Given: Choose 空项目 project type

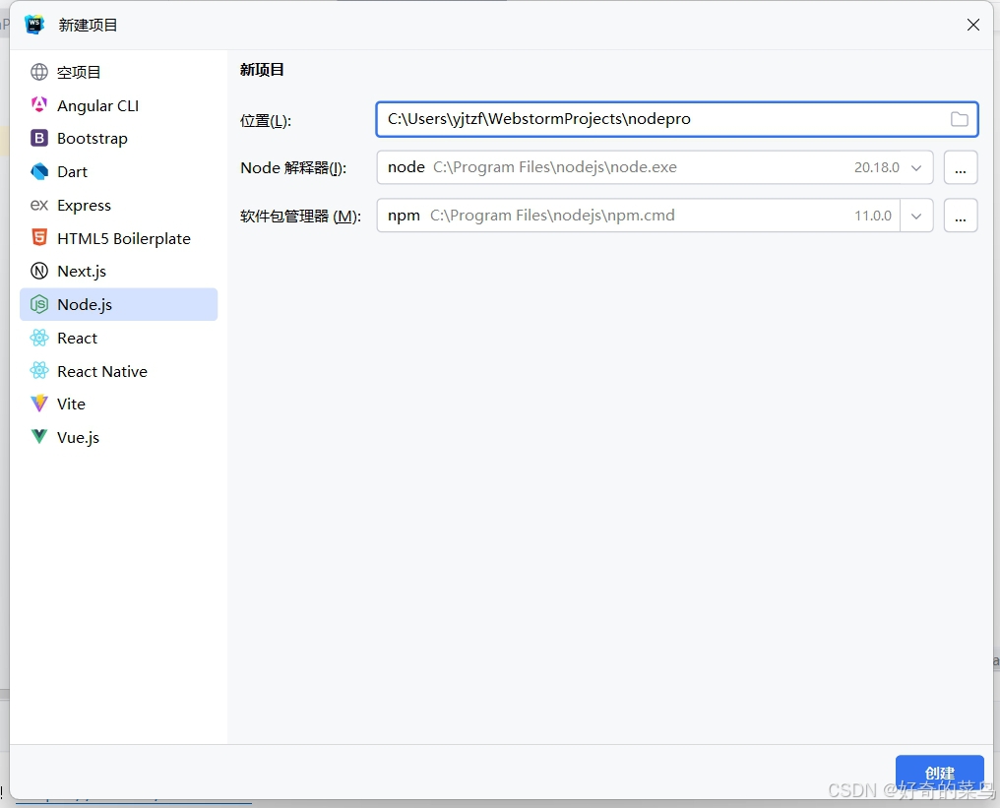Looking at the screenshot, I should tap(119, 72).
